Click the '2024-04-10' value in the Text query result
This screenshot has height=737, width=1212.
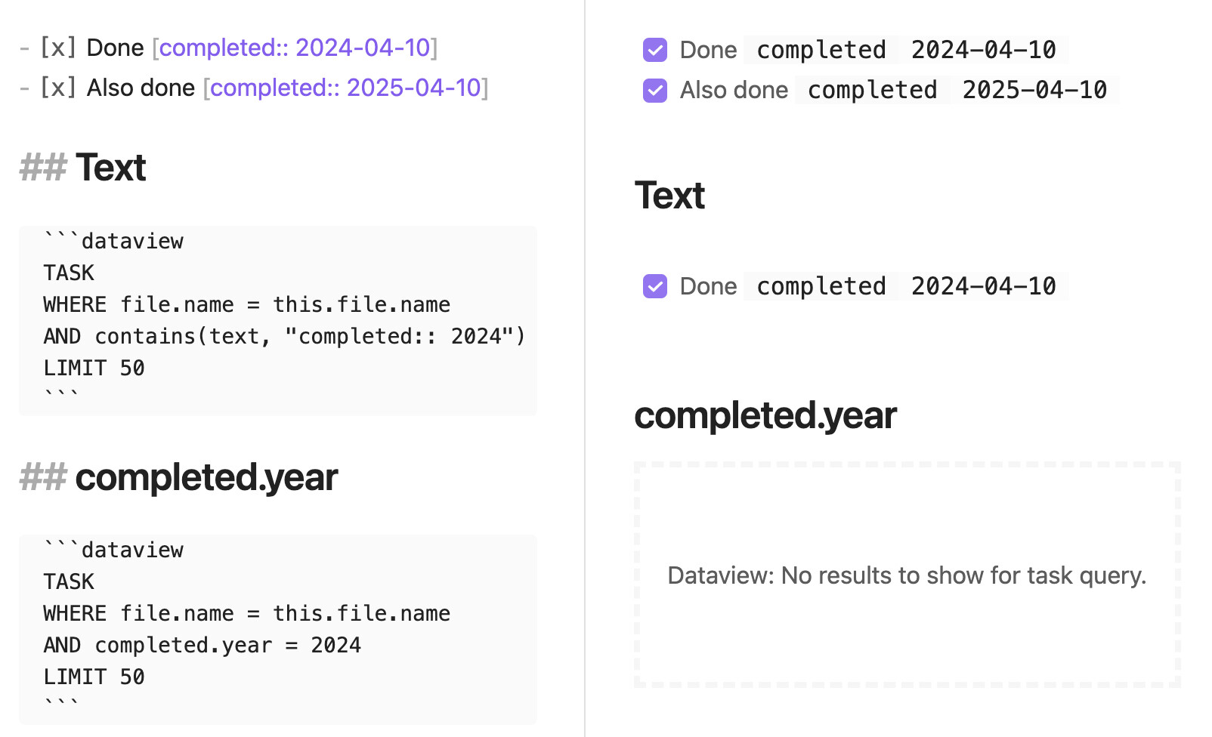coord(983,286)
